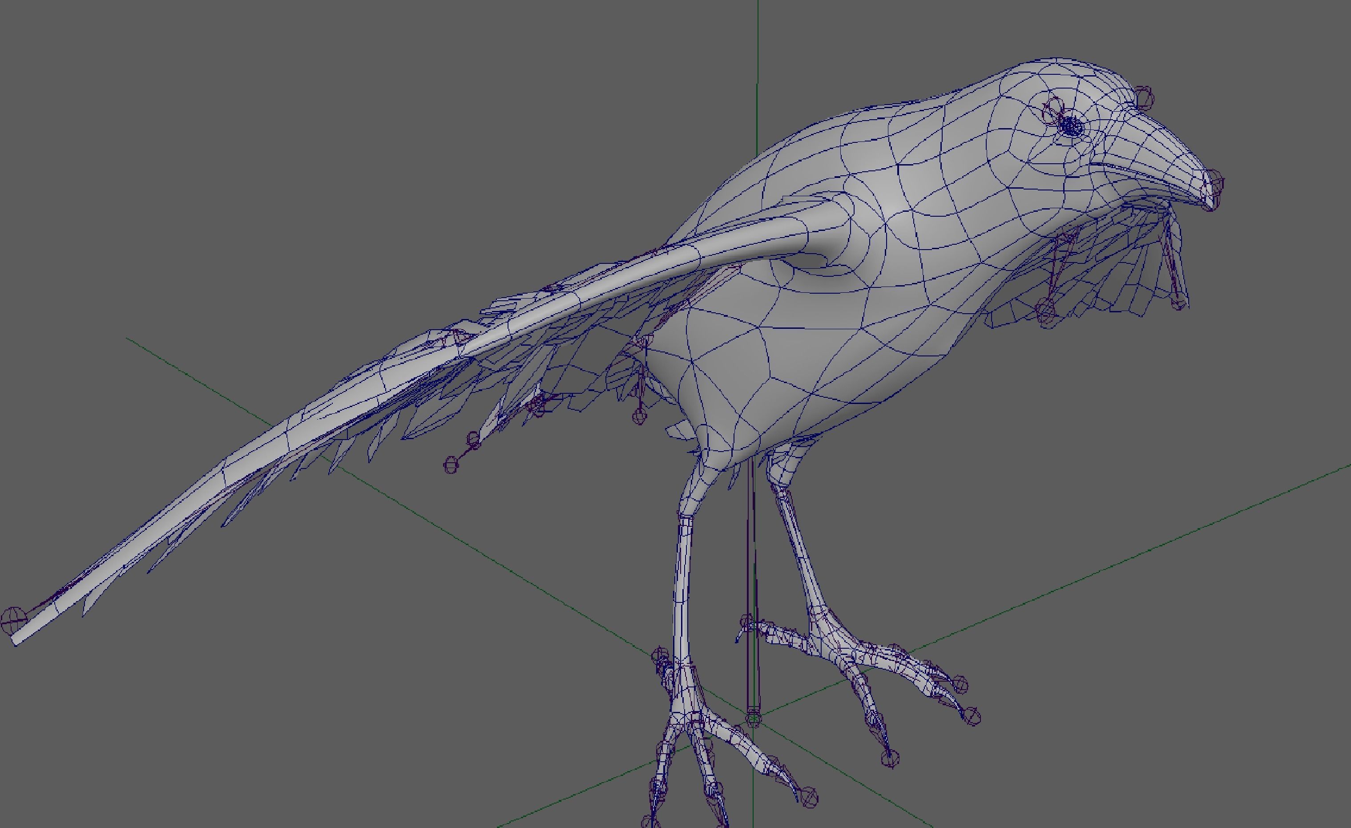The image size is (1351, 828).
Task: Click the rear foot's lowest toe tip joint
Action: 891,758
